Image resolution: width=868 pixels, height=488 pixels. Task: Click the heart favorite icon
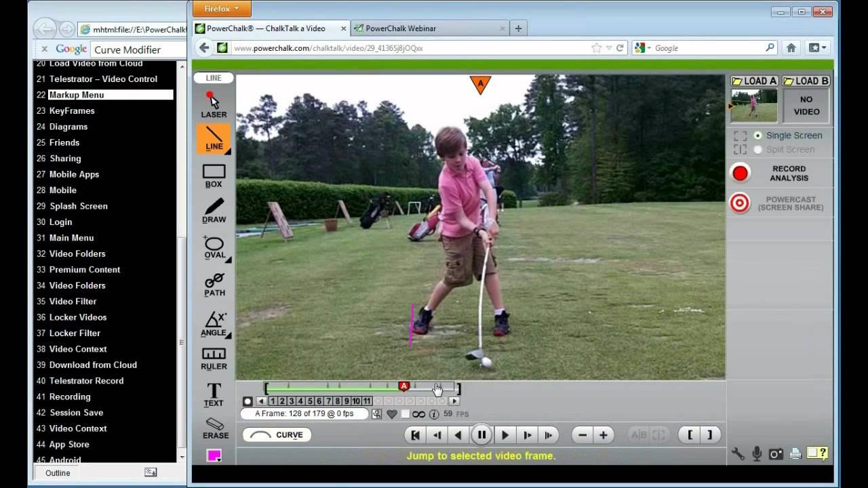tap(391, 414)
